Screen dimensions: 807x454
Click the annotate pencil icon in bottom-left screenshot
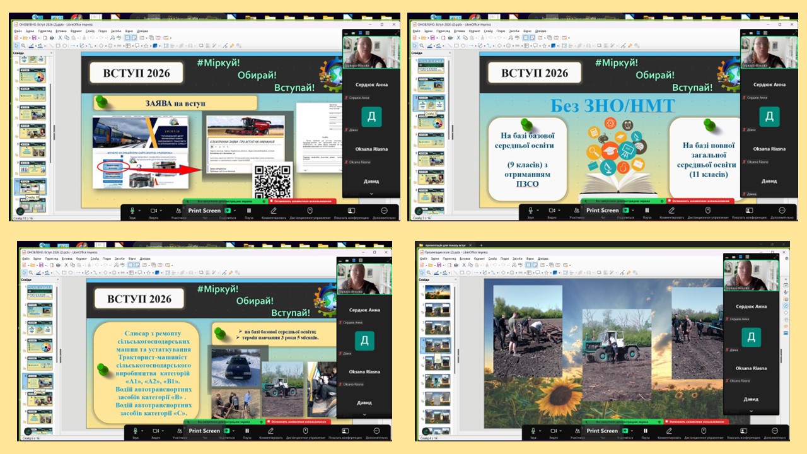(x=274, y=431)
